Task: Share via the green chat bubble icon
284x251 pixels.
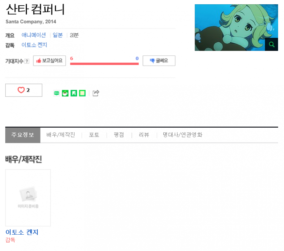Action: pos(56,93)
